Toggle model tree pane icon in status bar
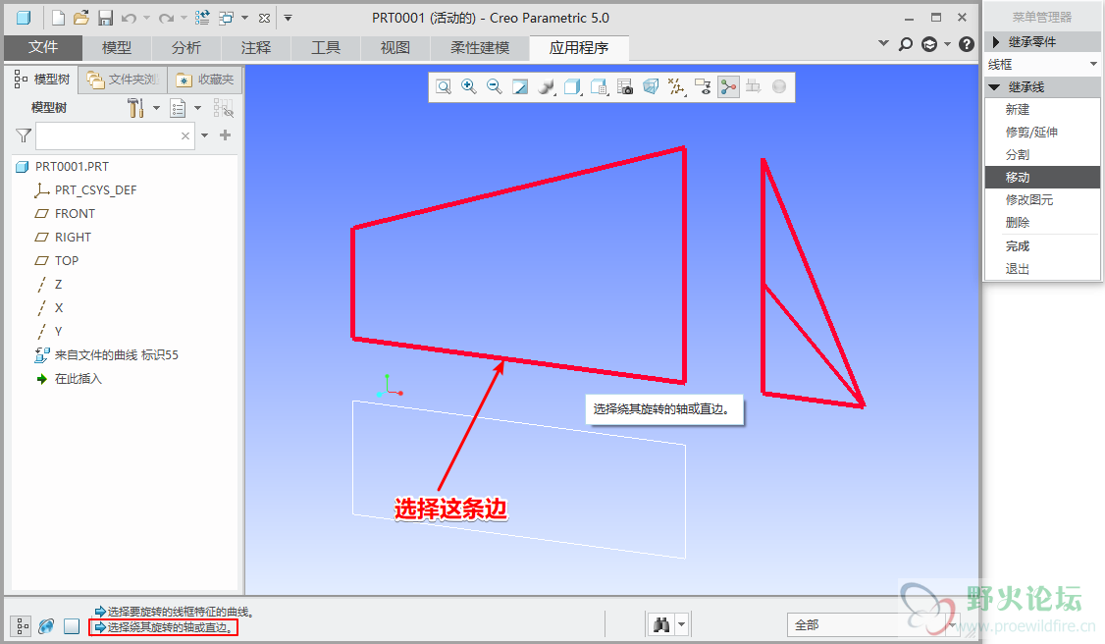The image size is (1105, 644). [22, 625]
